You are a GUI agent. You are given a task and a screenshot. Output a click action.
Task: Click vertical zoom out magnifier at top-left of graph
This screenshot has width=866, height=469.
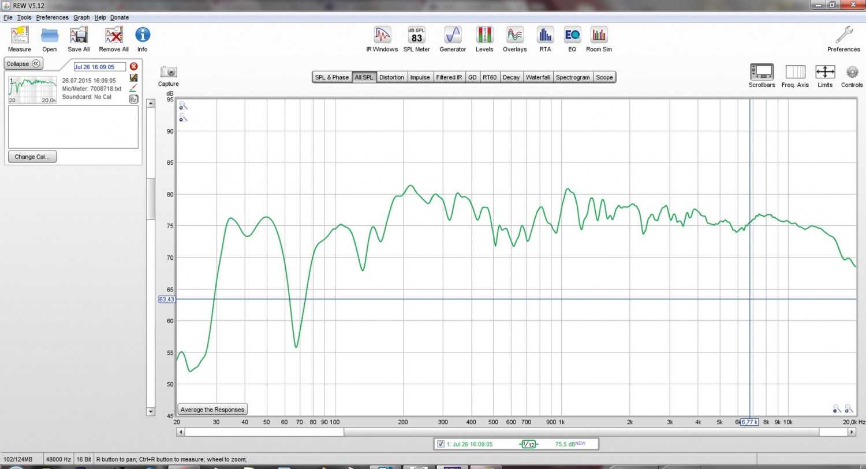[x=183, y=118]
